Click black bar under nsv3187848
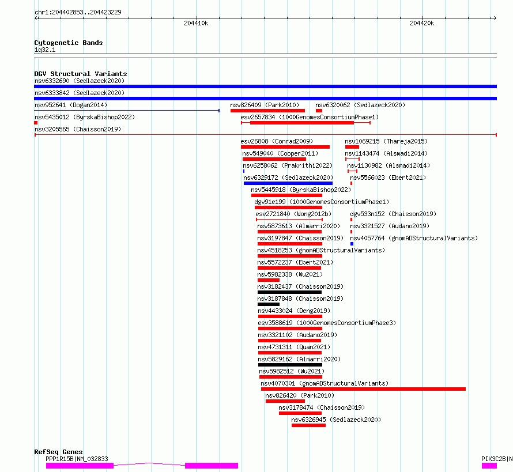The image size is (513, 472). tap(269, 304)
